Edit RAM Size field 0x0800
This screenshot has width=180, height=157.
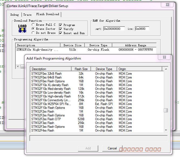pos(142,29)
